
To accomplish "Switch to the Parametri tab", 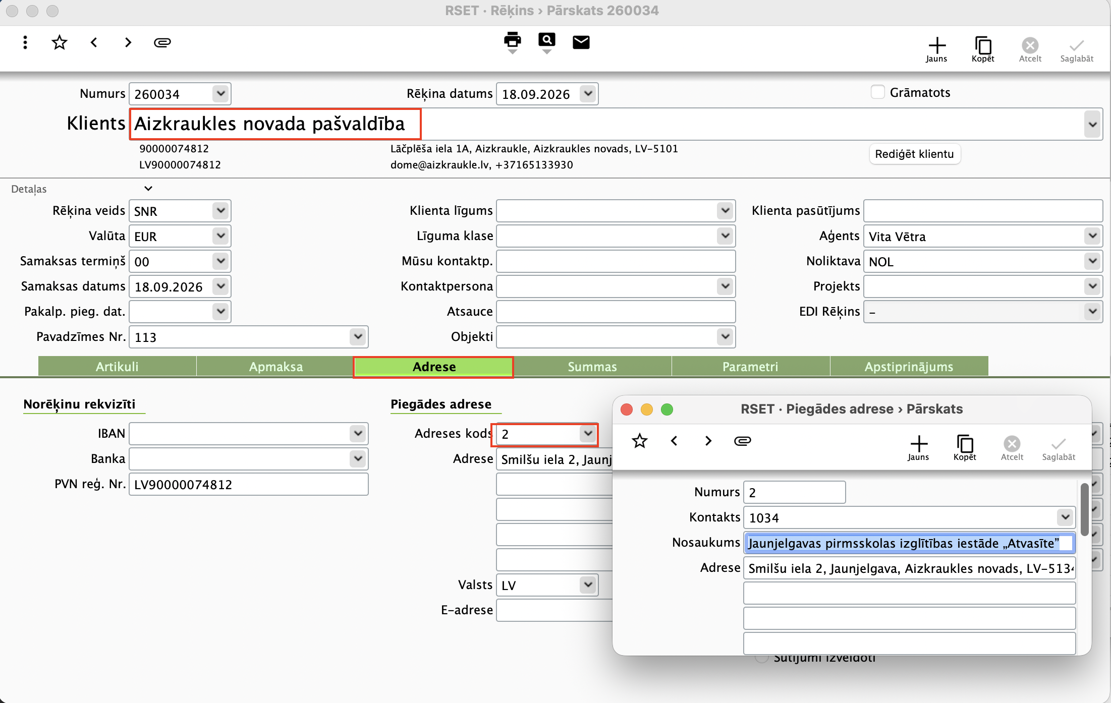I will [750, 367].
